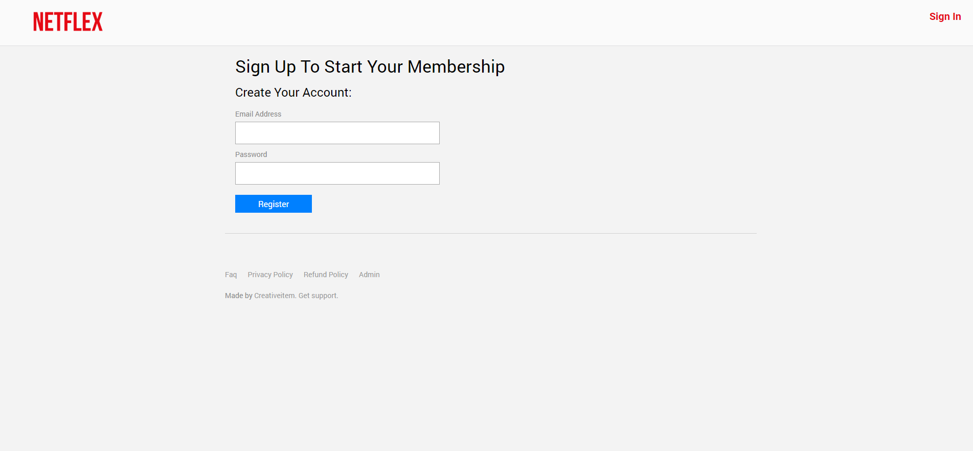Open the Faq footer link
This screenshot has width=973, height=451.
[231, 275]
